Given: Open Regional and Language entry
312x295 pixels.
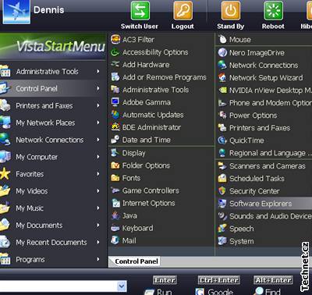Looking at the screenshot, I should (x=264, y=153).
